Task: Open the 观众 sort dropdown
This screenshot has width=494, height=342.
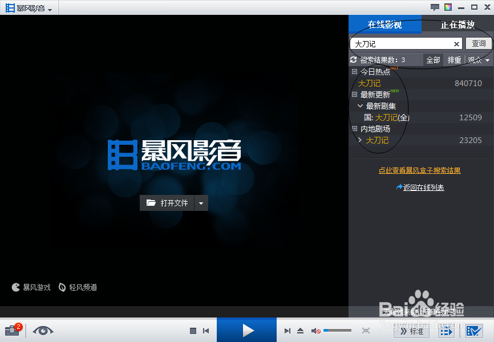Action: [x=479, y=60]
